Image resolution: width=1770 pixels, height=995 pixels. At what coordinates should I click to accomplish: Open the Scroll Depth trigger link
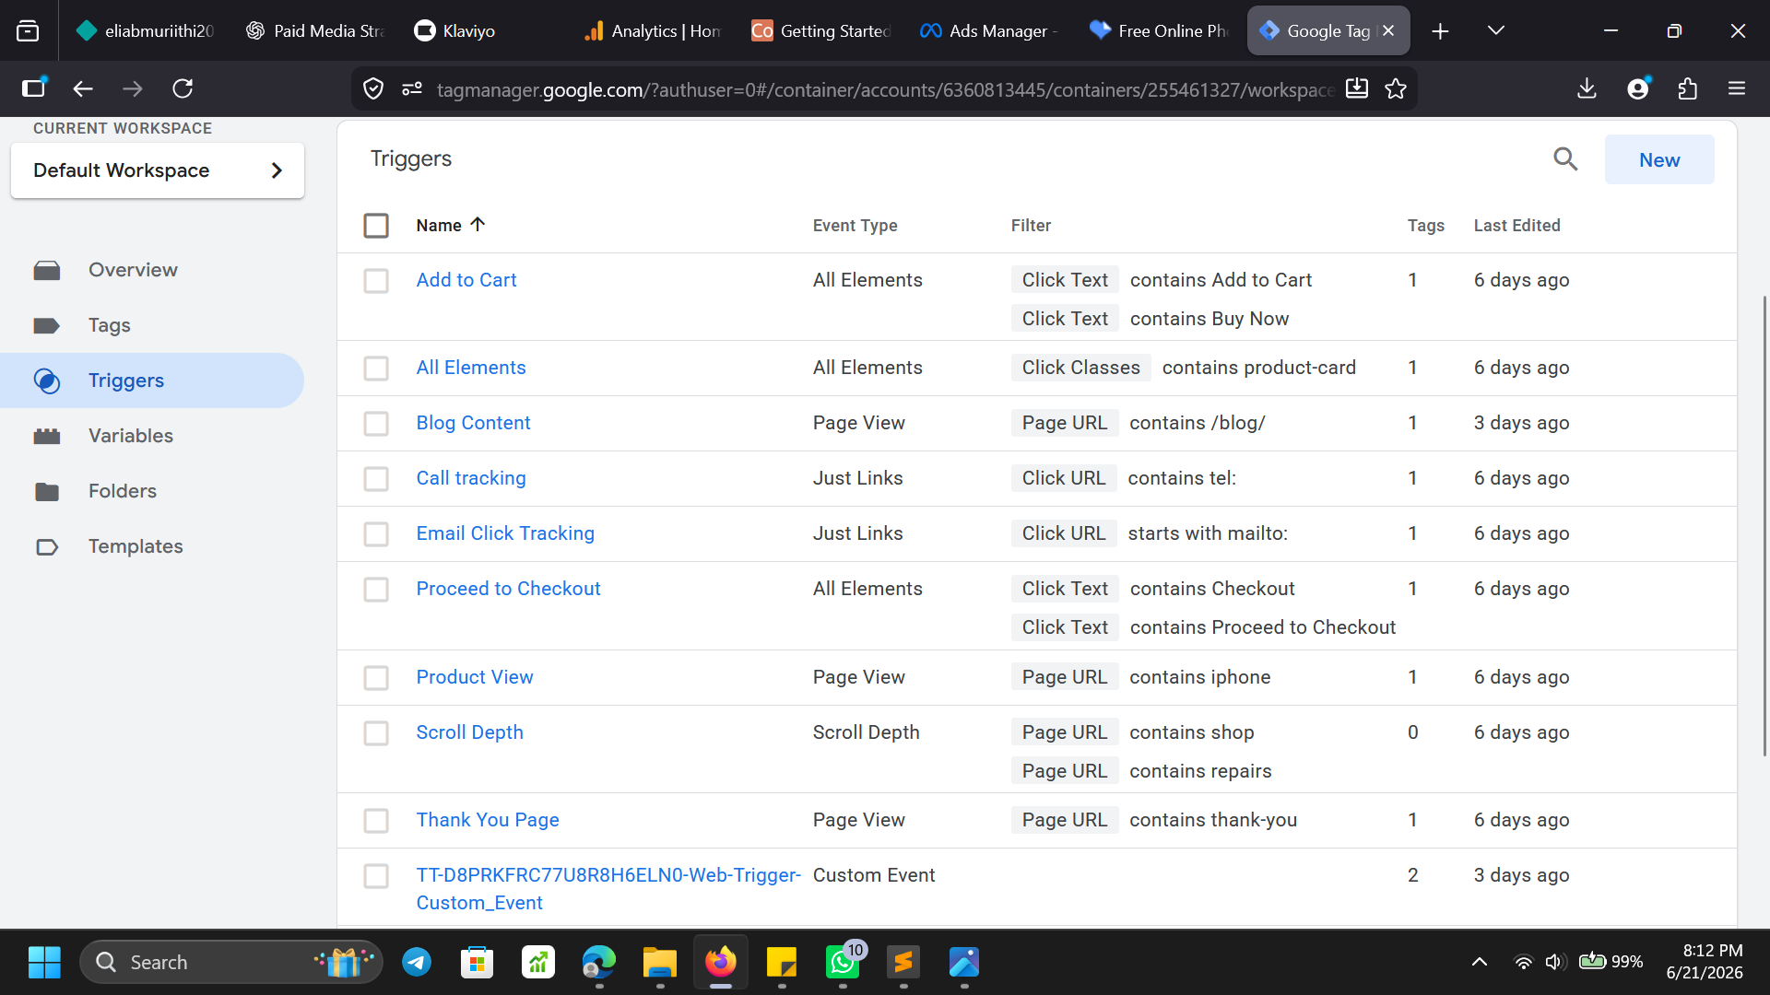pyautogui.click(x=469, y=732)
